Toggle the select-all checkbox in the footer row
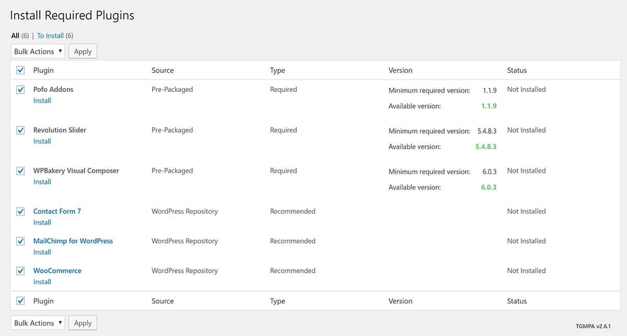The image size is (627, 336). click(x=20, y=301)
